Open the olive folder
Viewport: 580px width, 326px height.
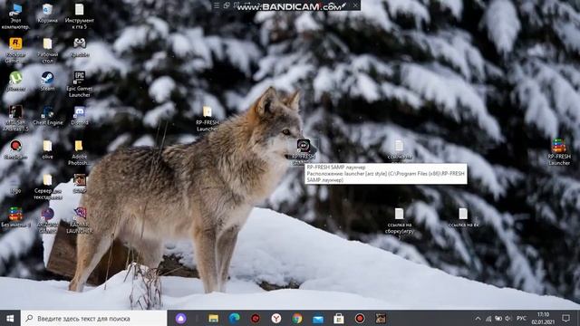coord(47,149)
